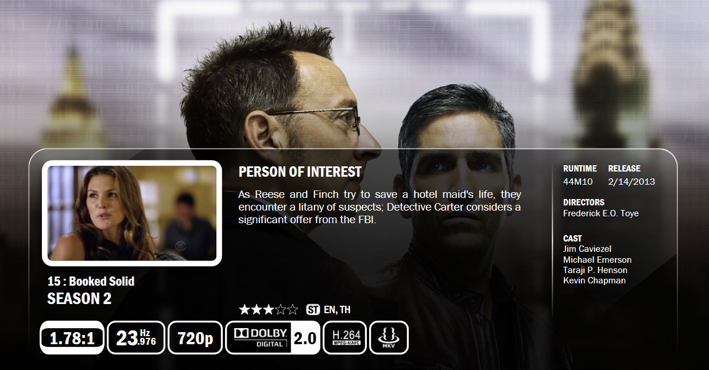Select cast member Taraji P. Henson
Image resolution: width=709 pixels, height=370 pixels.
(595, 270)
